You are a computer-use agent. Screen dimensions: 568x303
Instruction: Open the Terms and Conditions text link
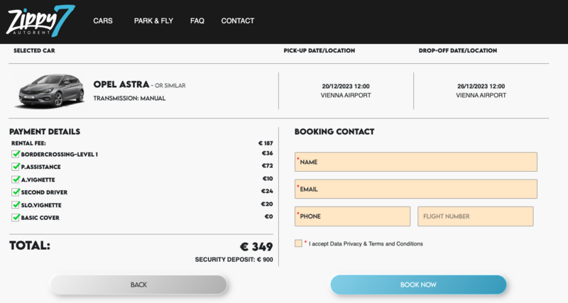395,244
